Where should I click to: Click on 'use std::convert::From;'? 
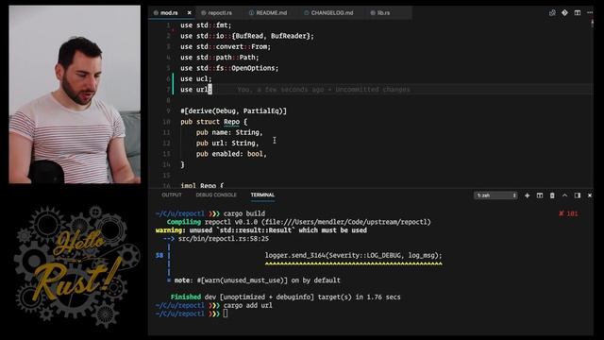click(226, 46)
